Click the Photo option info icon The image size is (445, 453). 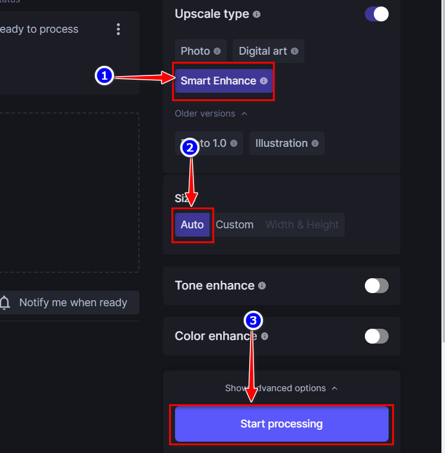pos(217,51)
